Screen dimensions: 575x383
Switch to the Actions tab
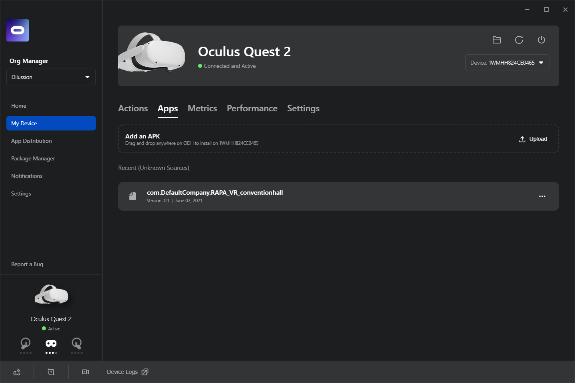click(133, 109)
